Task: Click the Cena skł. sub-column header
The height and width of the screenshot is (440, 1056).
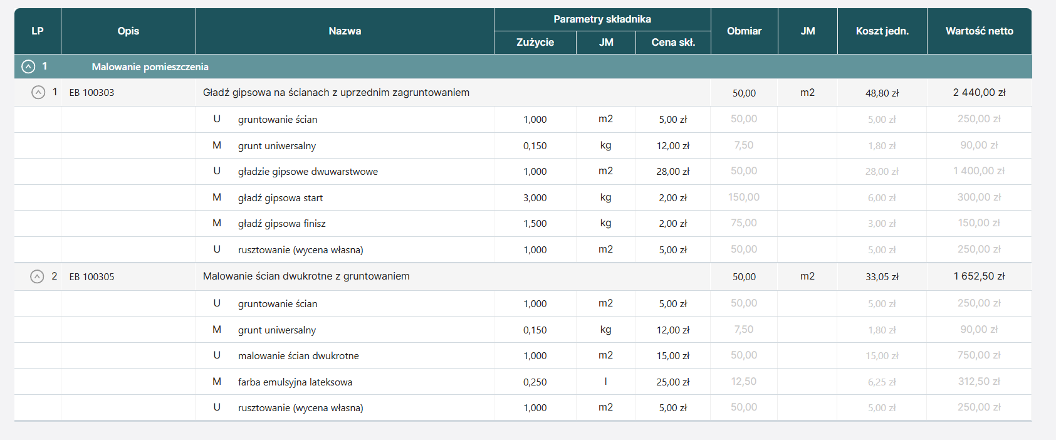Action: pos(673,42)
